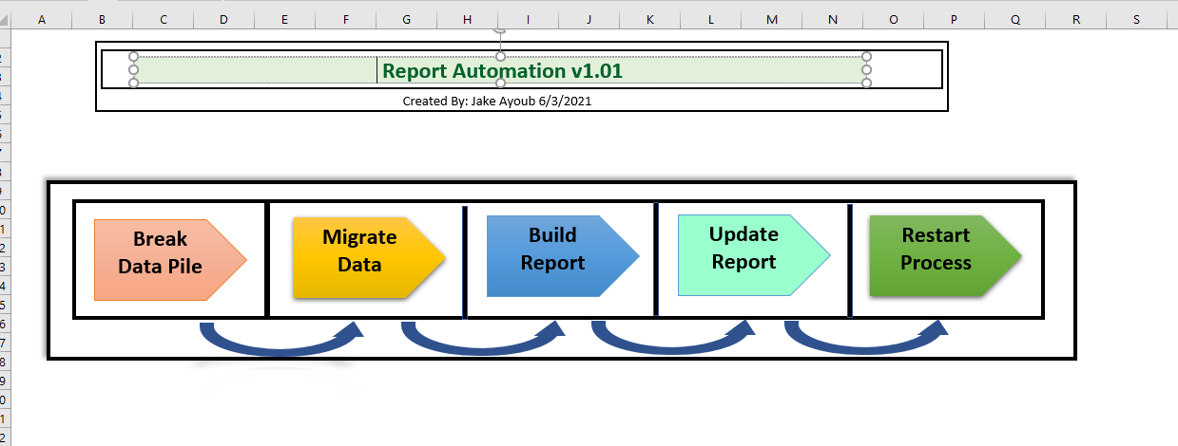Screen dimensions: 1178x446
Task: Select column C header
Action: click(x=164, y=19)
